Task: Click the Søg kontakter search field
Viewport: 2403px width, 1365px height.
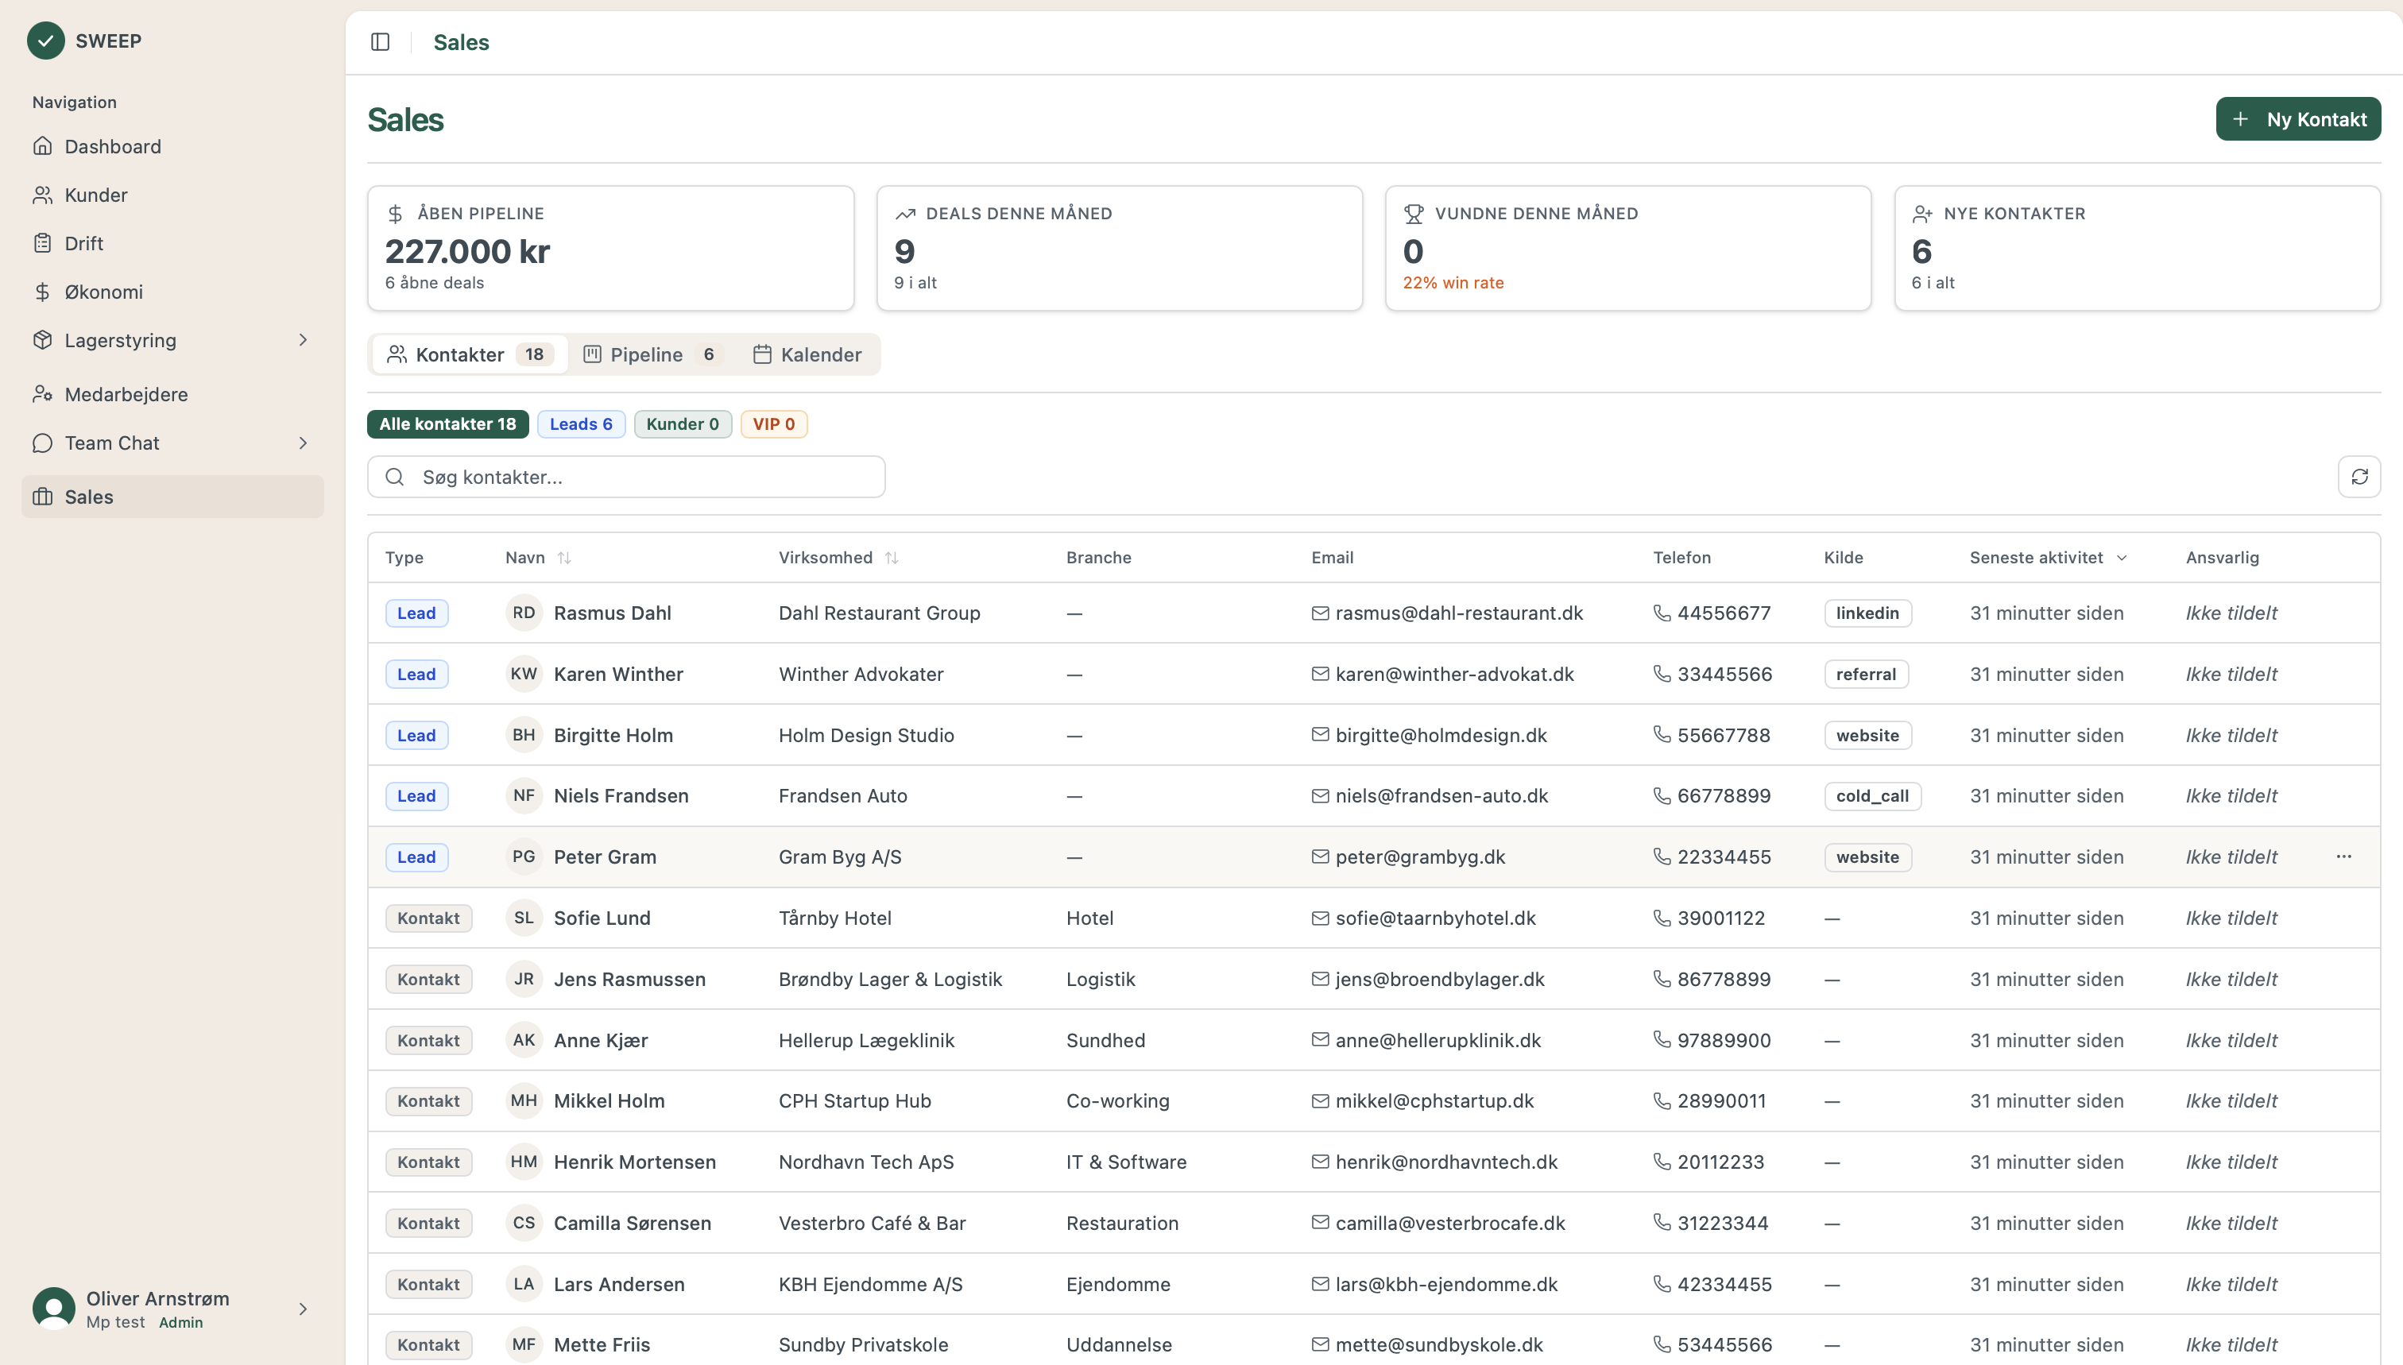Action: click(x=626, y=478)
